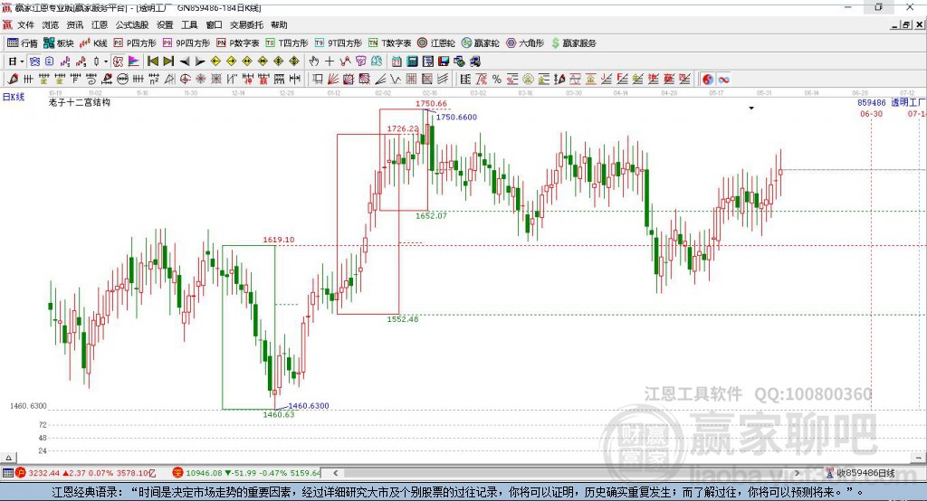
Task: Click the yellow diamond up-down arrows icon
Action: pos(294,61)
